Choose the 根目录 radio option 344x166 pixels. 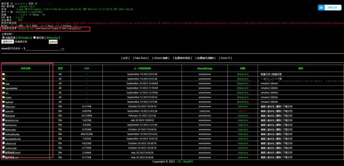point(34,38)
